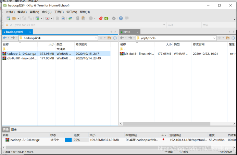237x155 pixels.
Task: Sort local files by 大小 column header
Action: pos(46,44)
